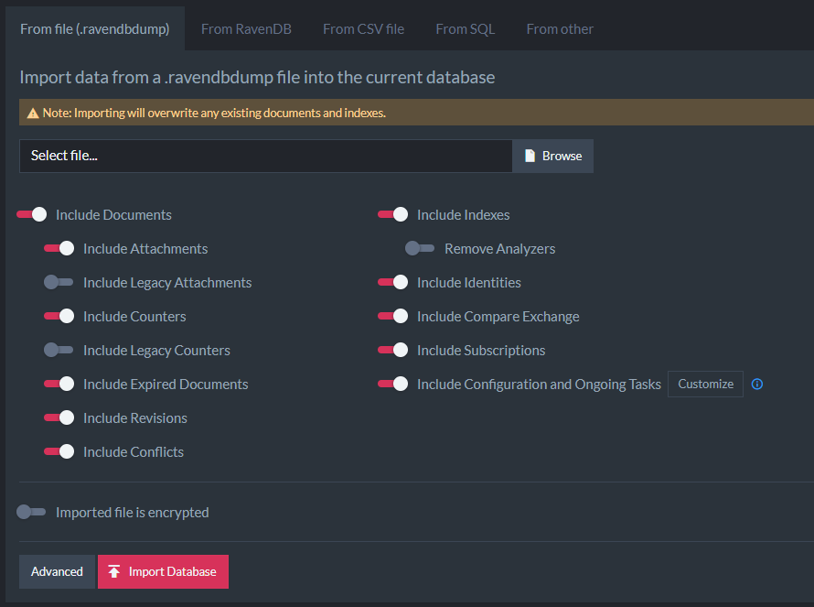The image size is (814, 607).
Task: Click Import Database button
Action: click(x=163, y=571)
